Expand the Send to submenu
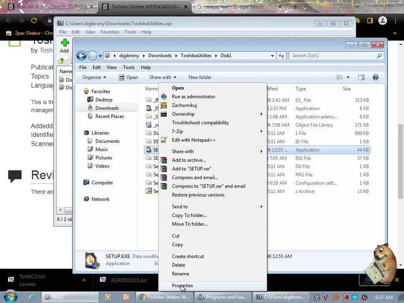 pyautogui.click(x=213, y=207)
